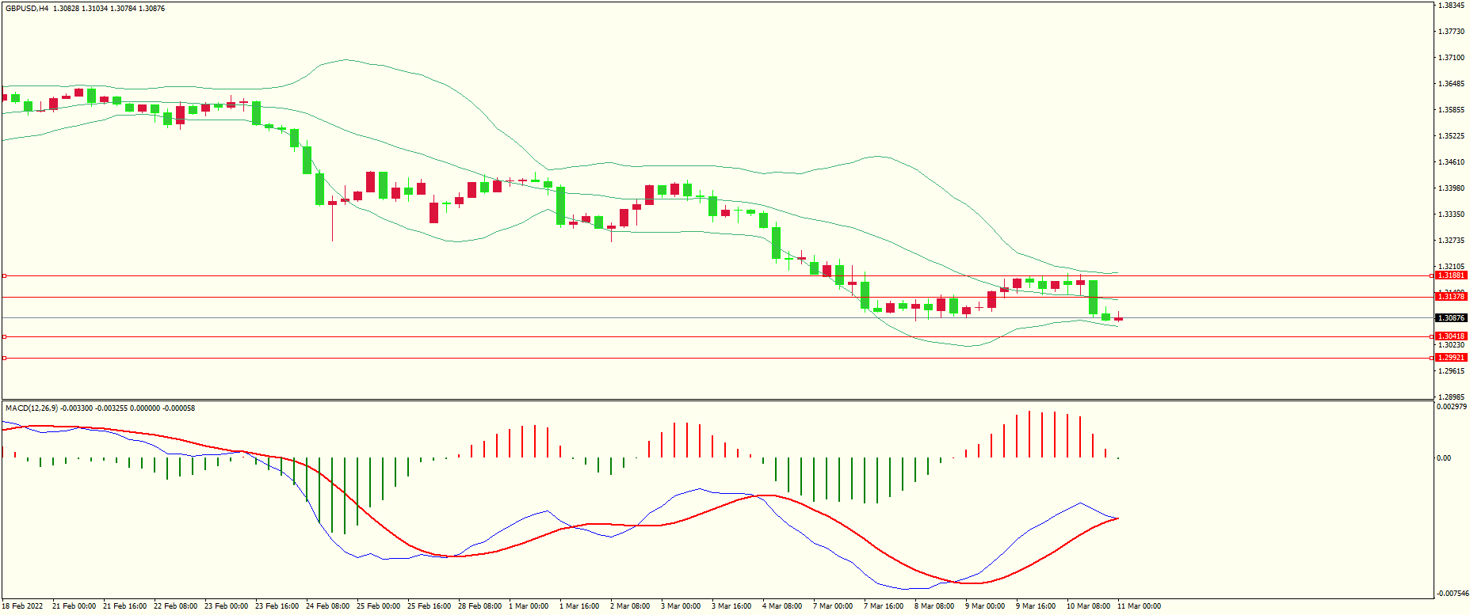Select the 11 Mar 00:00 time label

pyautogui.click(x=1139, y=606)
